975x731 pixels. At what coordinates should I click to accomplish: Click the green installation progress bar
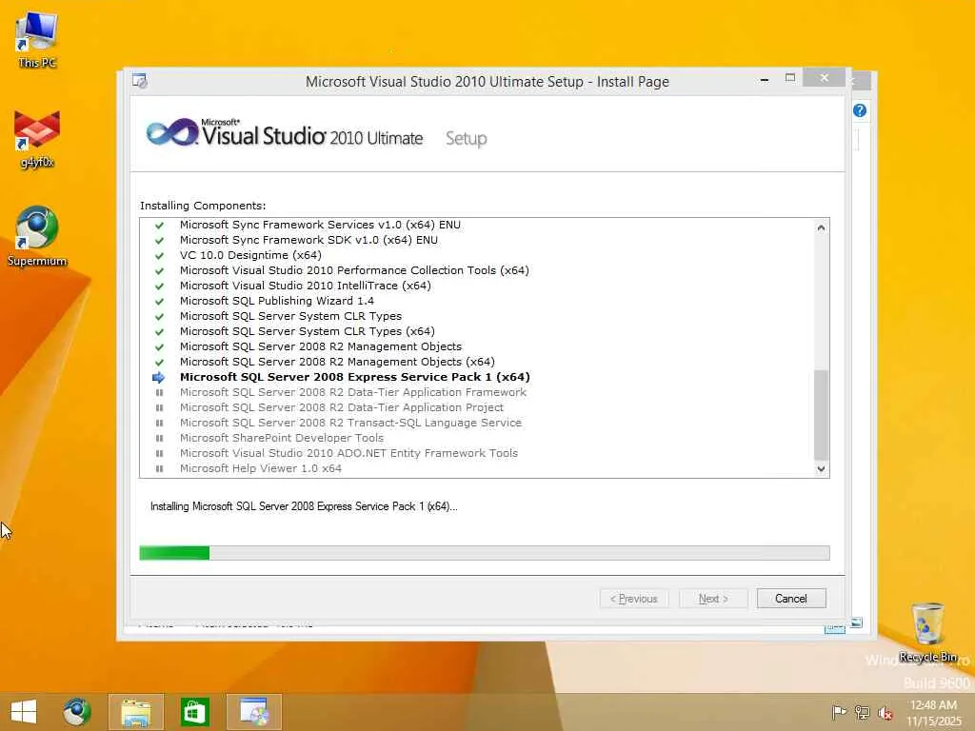pos(174,553)
